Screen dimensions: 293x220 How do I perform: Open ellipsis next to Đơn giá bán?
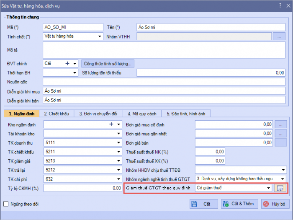click(x=280, y=142)
